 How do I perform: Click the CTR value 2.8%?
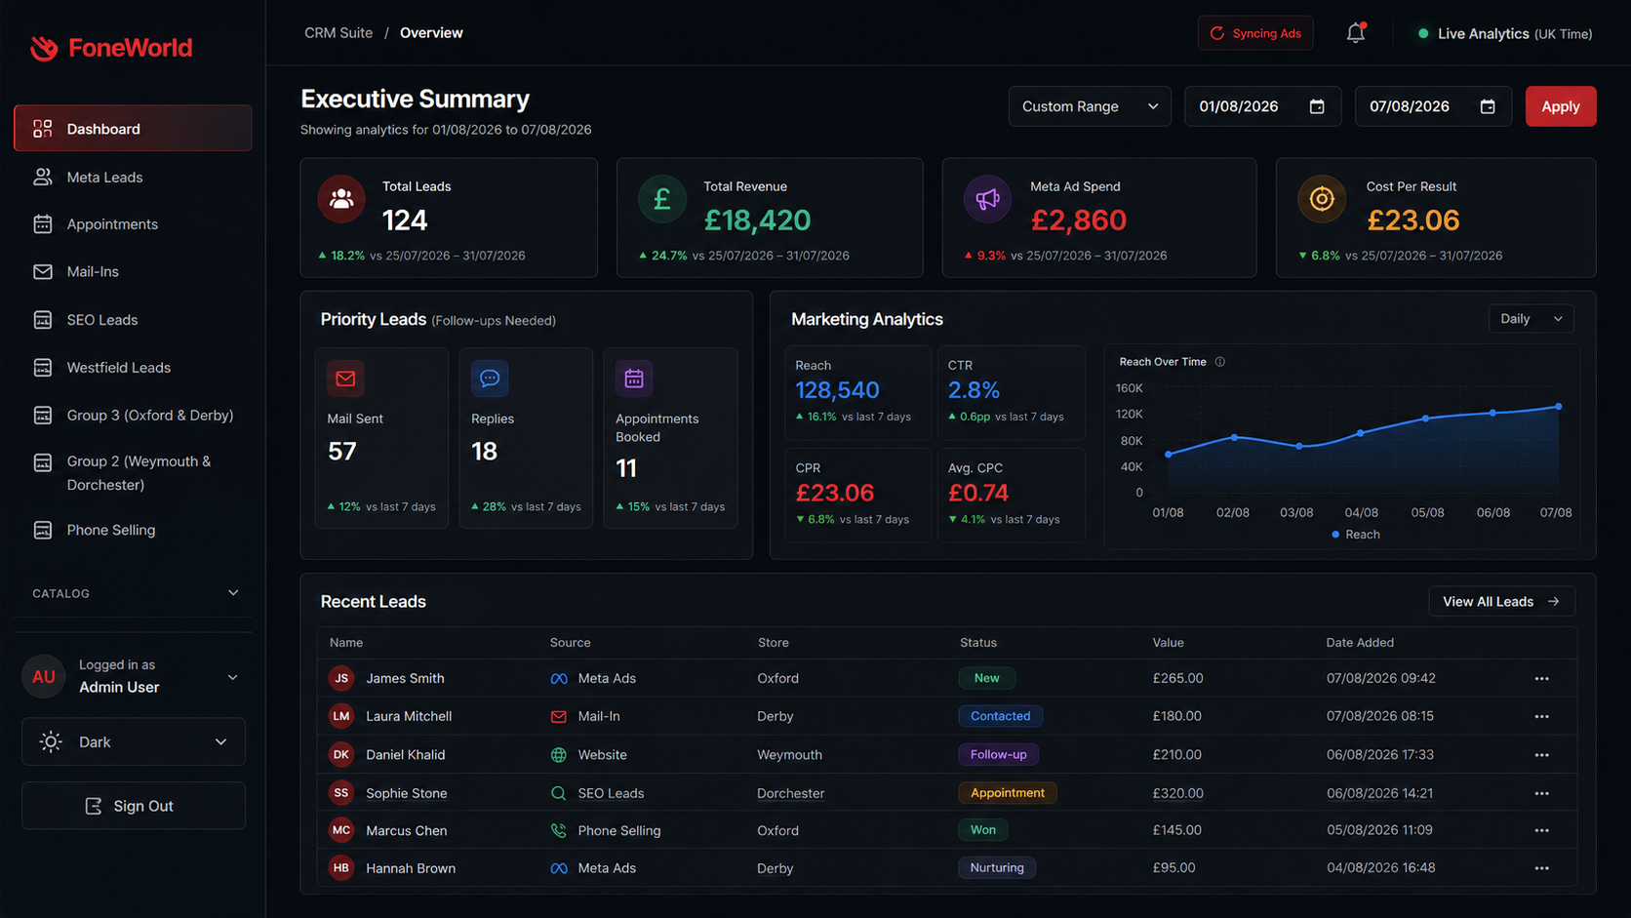click(974, 390)
